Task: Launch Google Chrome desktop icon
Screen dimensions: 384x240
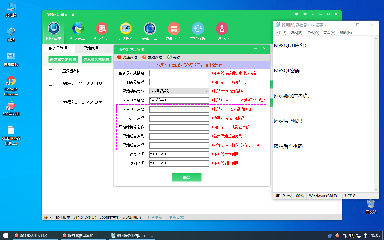Action: 11,86
